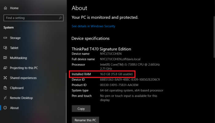Open Shared experiences settings
This screenshot has width=215, height=123.
click(23, 78)
